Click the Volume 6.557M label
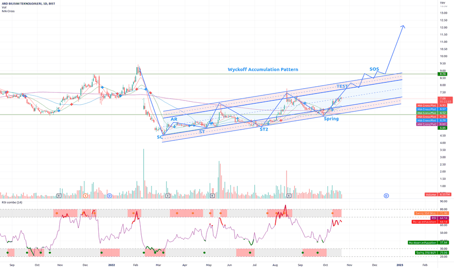454x268 pixels. pos(438,194)
